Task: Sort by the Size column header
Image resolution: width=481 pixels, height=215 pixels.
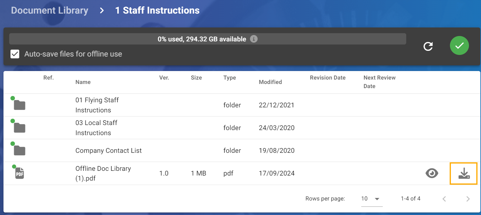Action: pos(196,78)
